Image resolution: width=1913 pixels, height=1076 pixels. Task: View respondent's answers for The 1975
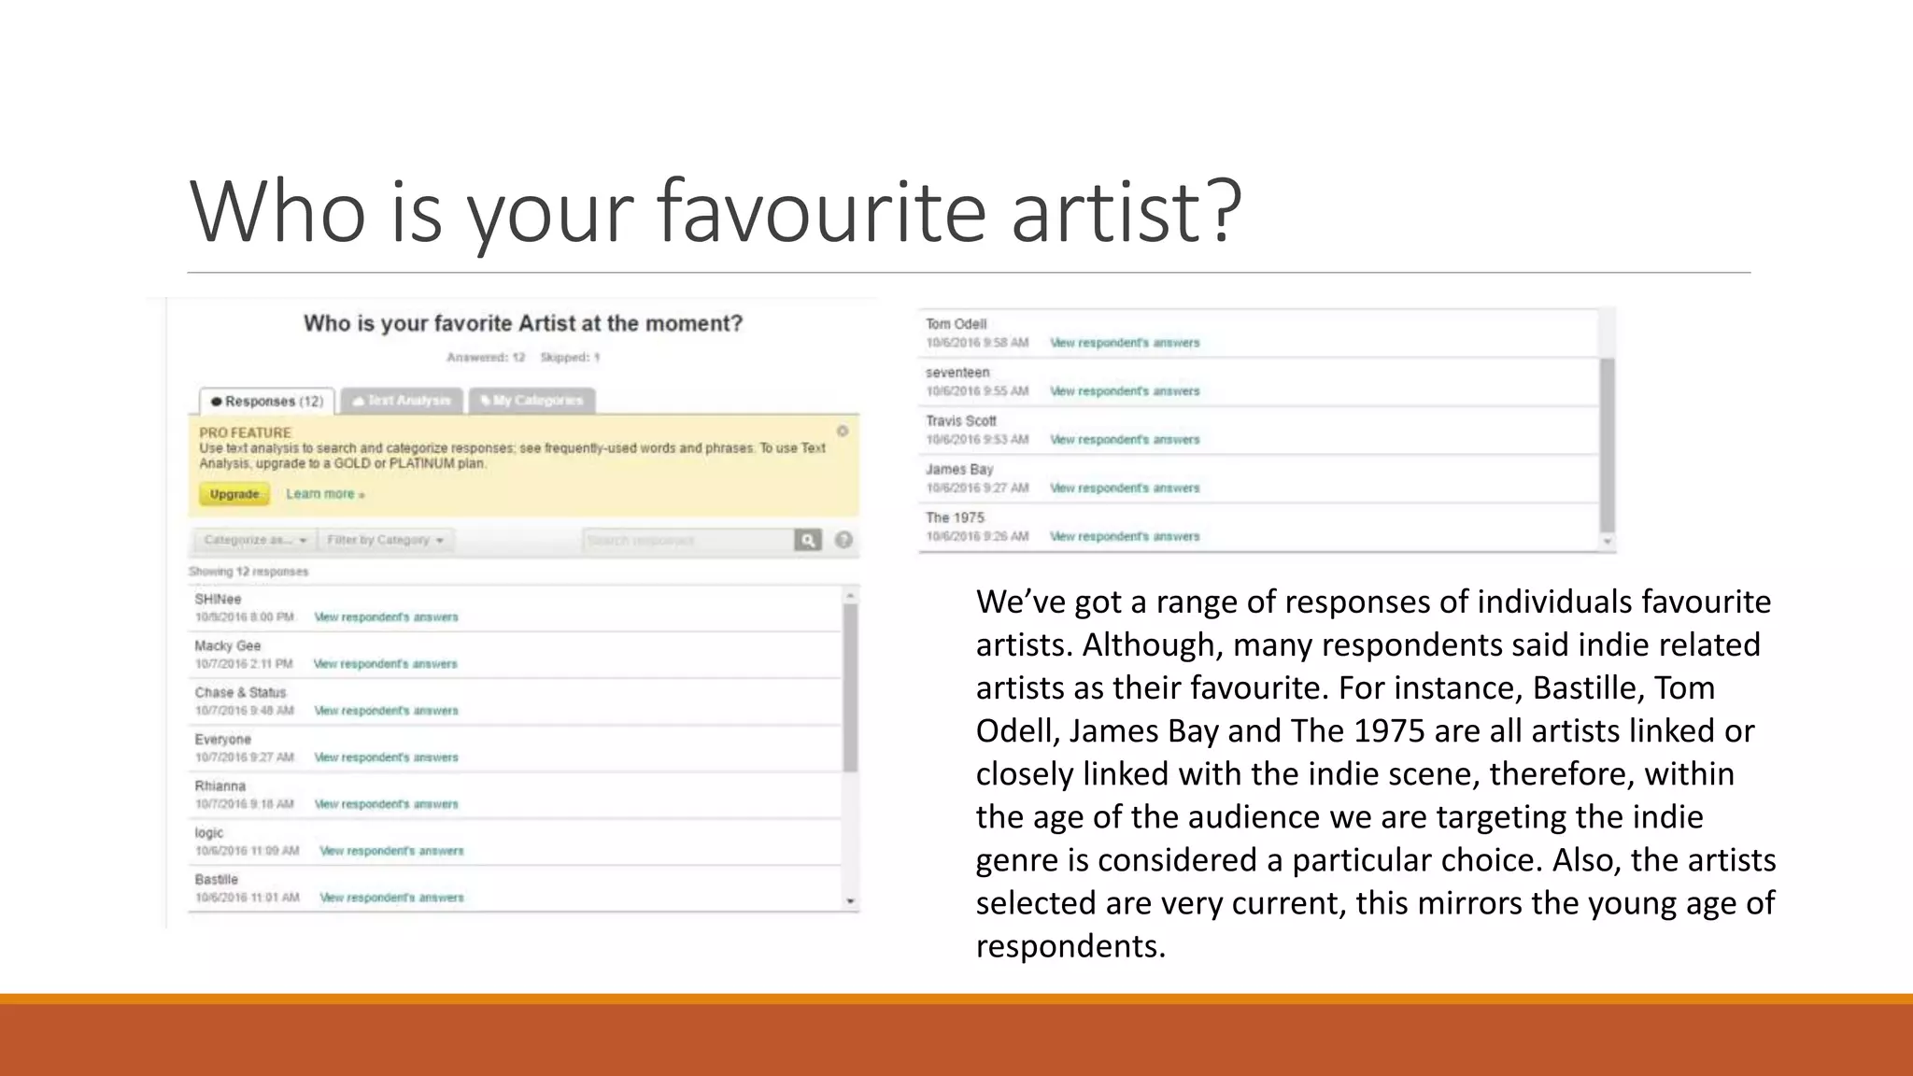tap(1125, 537)
